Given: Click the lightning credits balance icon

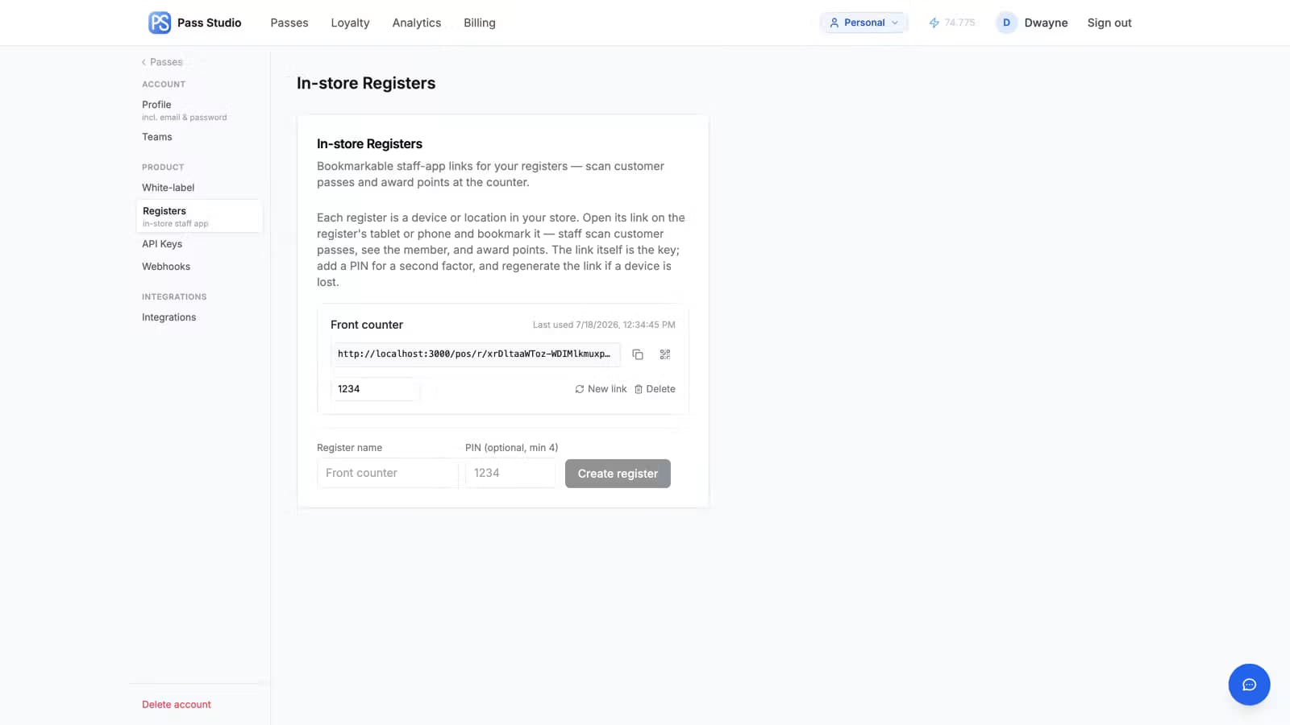Looking at the screenshot, I should click(x=934, y=23).
